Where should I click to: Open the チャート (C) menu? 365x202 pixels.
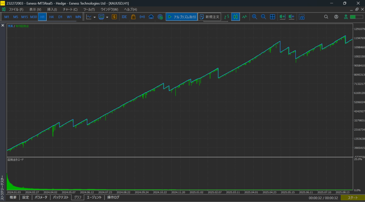70,9
